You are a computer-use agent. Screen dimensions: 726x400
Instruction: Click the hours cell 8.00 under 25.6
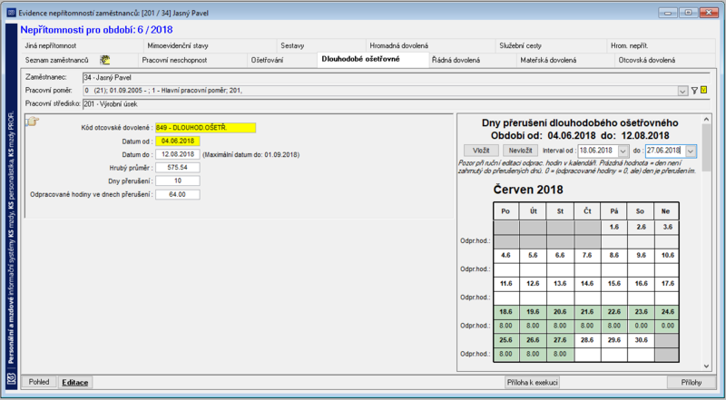tap(506, 354)
